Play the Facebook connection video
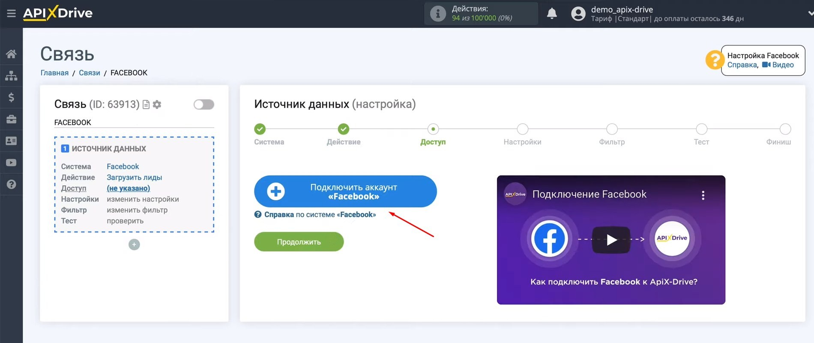814x343 pixels. (611, 240)
